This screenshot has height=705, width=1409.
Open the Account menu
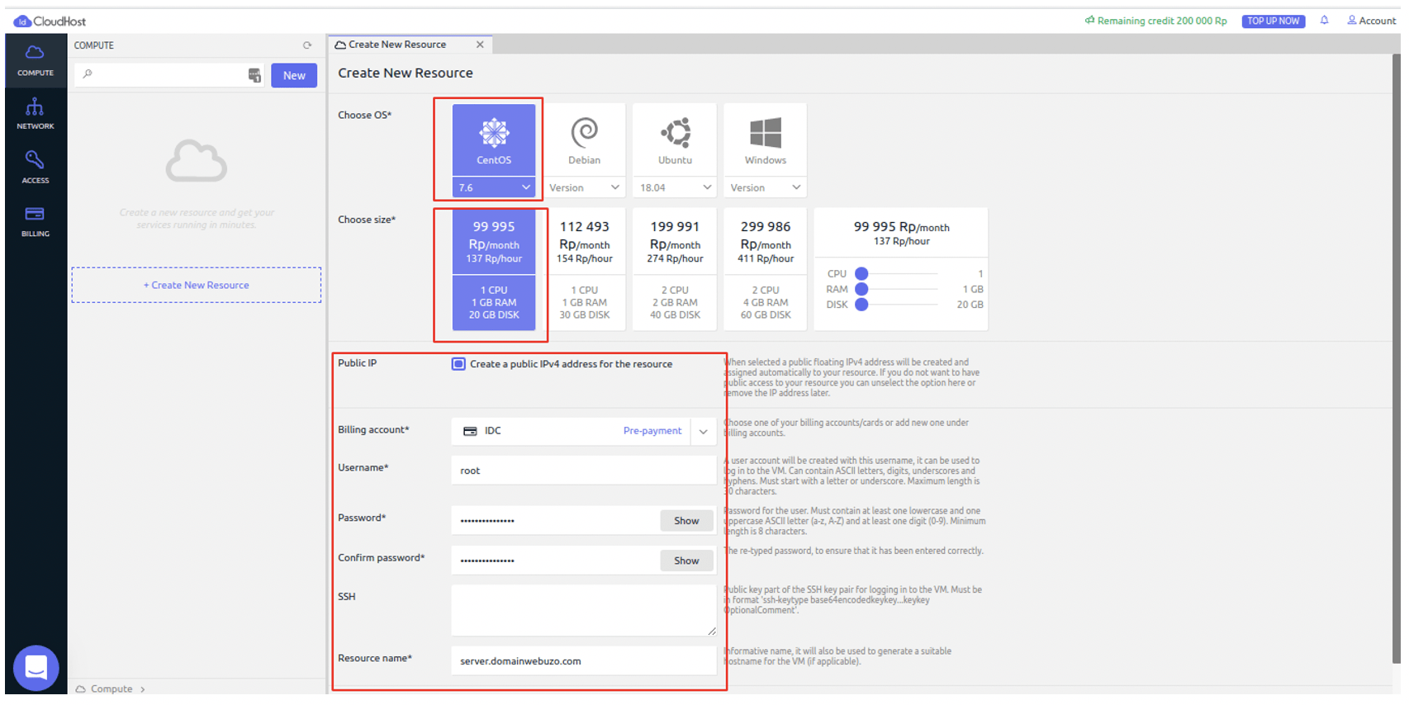pos(1371,21)
